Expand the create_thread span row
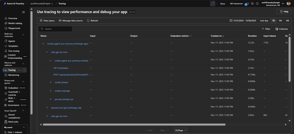This screenshot has width=294, height=134. click(51, 82)
